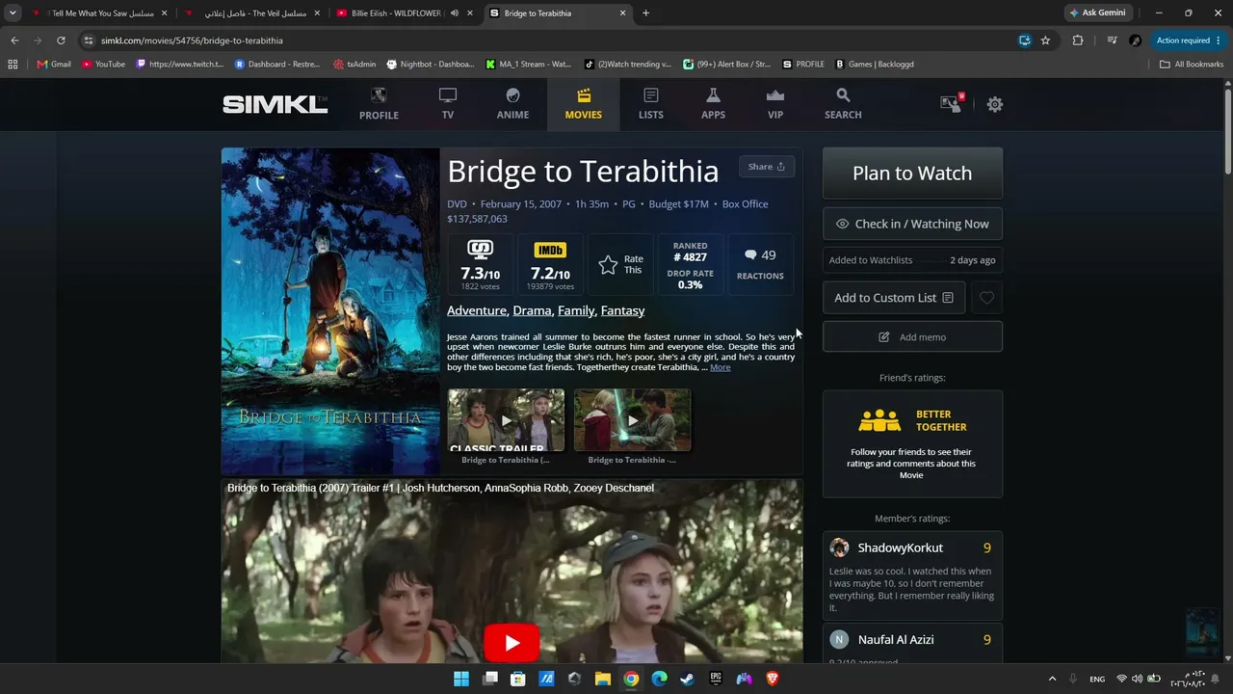This screenshot has width=1233, height=694.
Task: Open the Windows Start menu
Action: [x=461, y=679]
